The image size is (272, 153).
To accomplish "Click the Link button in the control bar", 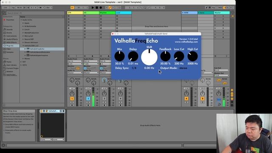I will click(6, 8).
